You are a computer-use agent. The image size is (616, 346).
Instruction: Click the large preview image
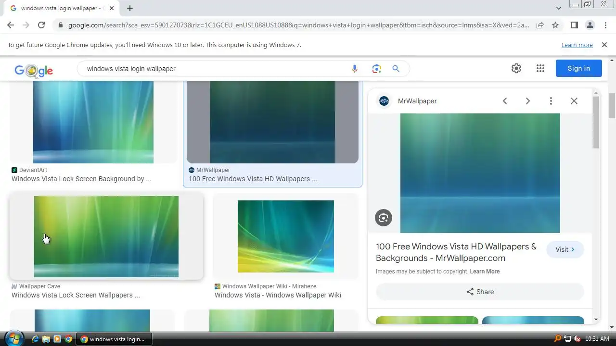coord(480,173)
